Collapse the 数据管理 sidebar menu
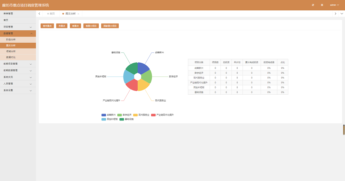The height and width of the screenshot is (181, 345). point(18,33)
